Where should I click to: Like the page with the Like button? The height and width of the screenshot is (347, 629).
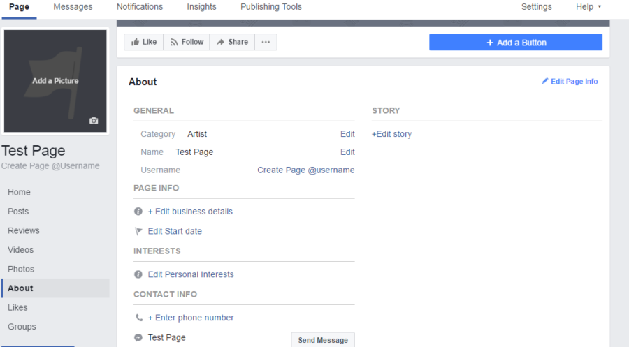[x=144, y=42]
